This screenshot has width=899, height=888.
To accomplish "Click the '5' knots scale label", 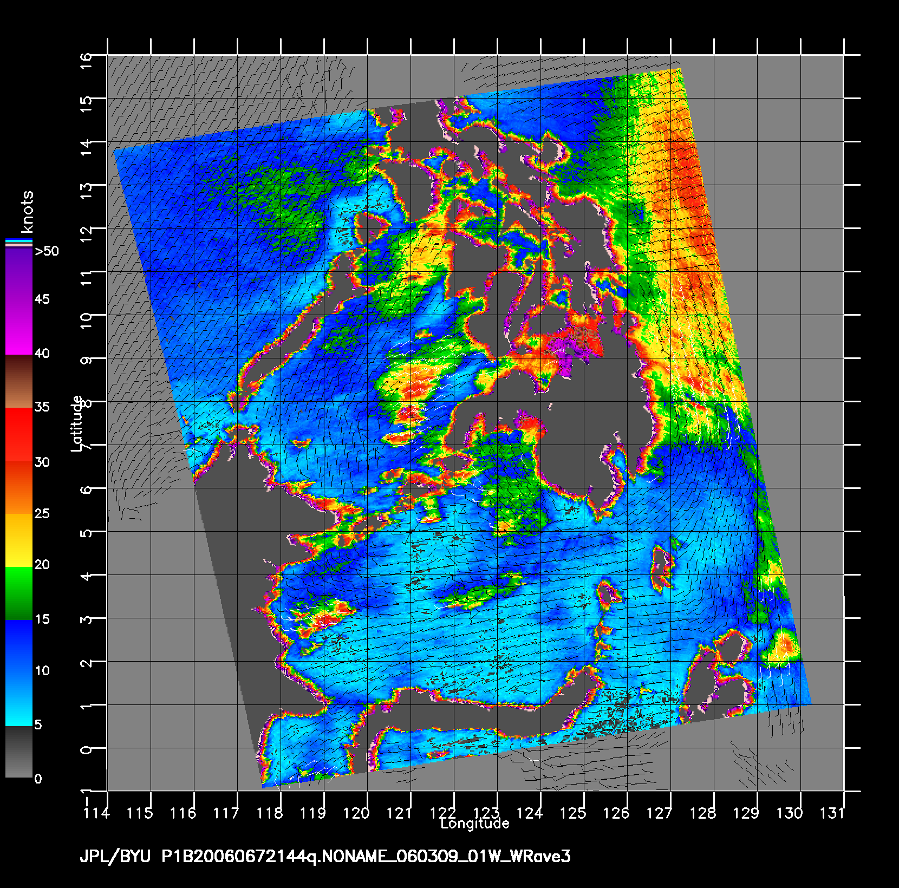I will pyautogui.click(x=38, y=725).
